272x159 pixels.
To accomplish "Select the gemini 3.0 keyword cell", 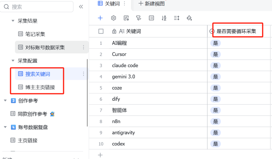I will point(158,77).
